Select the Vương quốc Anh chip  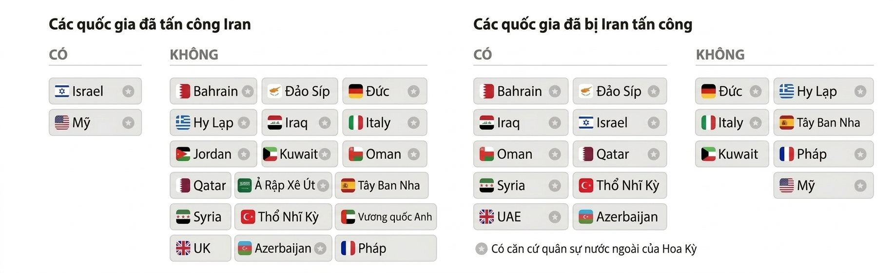[386, 217]
